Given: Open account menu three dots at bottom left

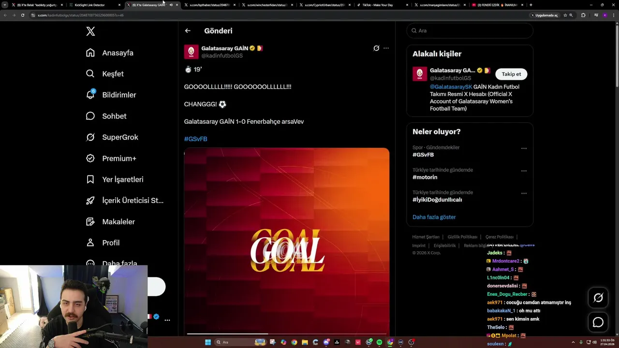Looking at the screenshot, I should click(167, 320).
